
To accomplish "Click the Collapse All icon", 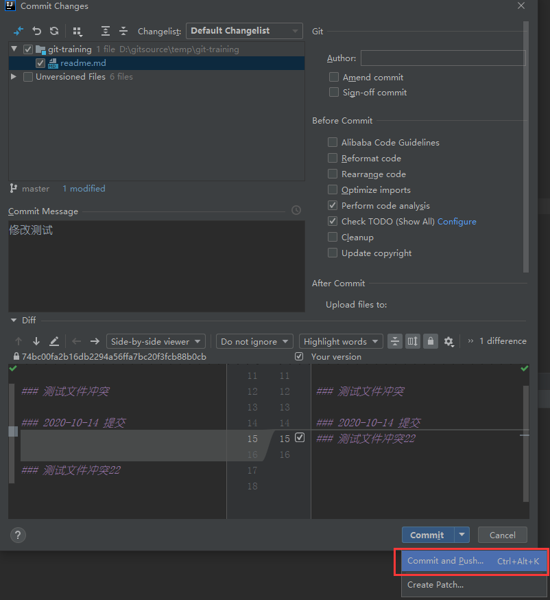I will [123, 31].
